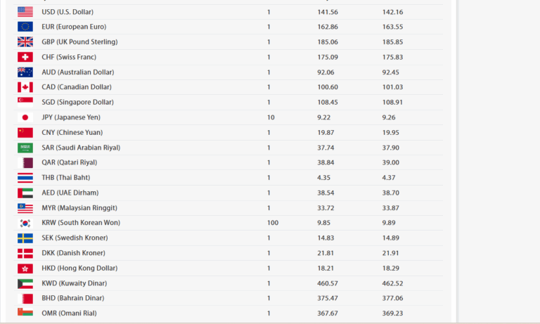The image size is (540, 324).
Task: Click the Swiss flag icon
Action: click(x=25, y=57)
